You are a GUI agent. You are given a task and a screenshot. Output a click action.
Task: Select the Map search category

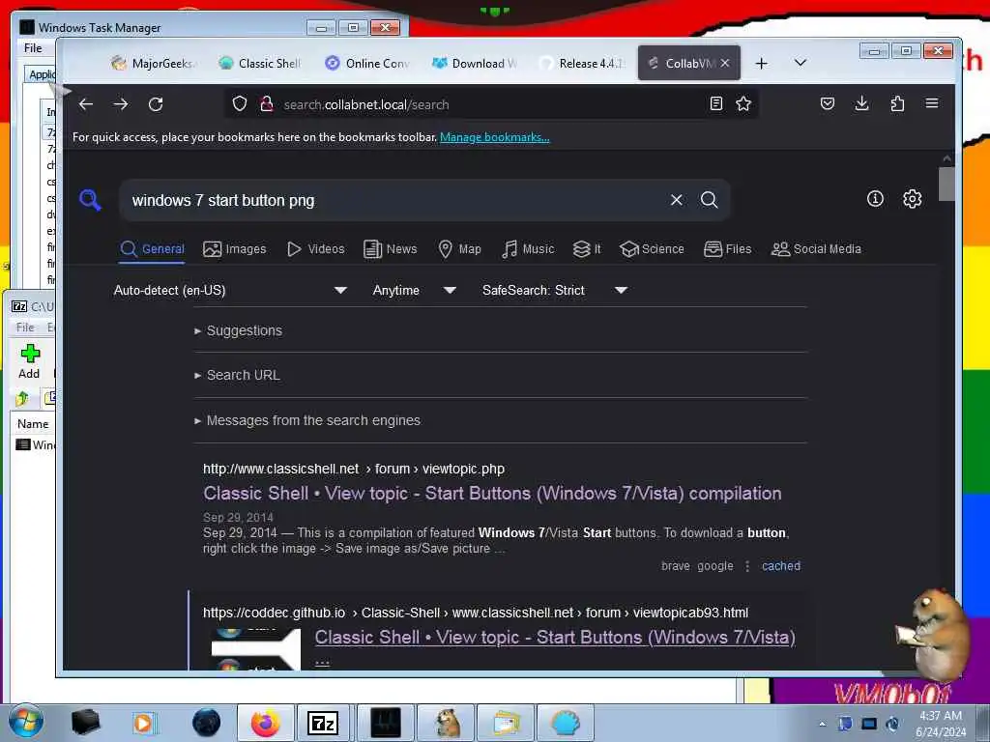[459, 249]
